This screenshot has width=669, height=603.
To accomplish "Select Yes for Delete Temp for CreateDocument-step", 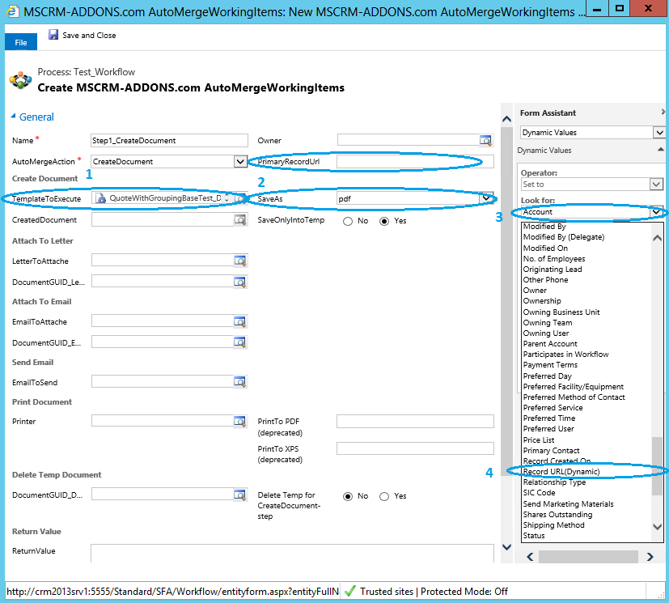I will (x=384, y=496).
